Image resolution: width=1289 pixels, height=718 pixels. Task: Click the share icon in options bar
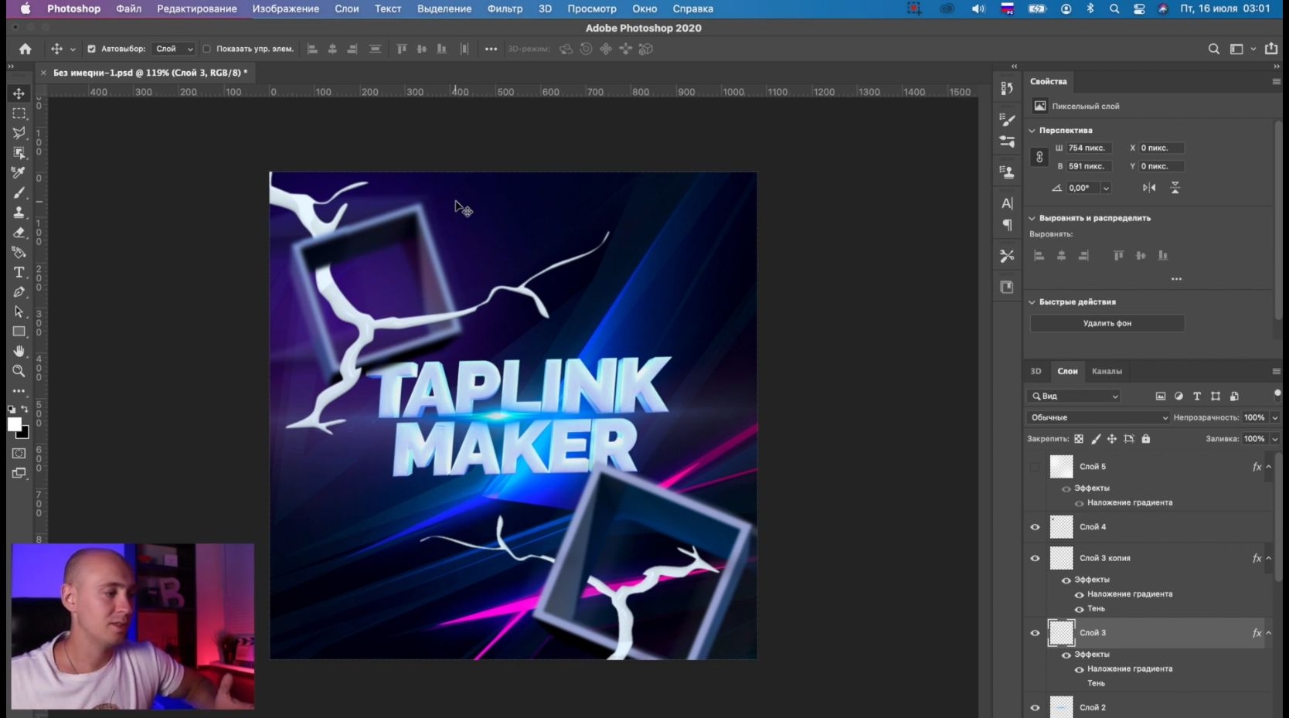click(1271, 49)
